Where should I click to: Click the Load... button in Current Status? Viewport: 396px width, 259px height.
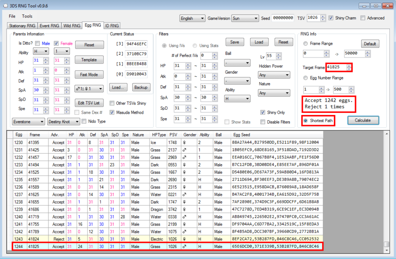tap(118, 87)
